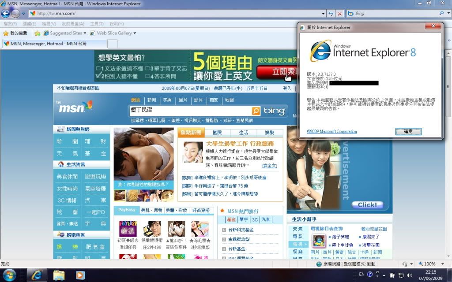Click the orange search button beside bing logo
The width and height of the screenshot is (452, 282).
click(x=256, y=111)
